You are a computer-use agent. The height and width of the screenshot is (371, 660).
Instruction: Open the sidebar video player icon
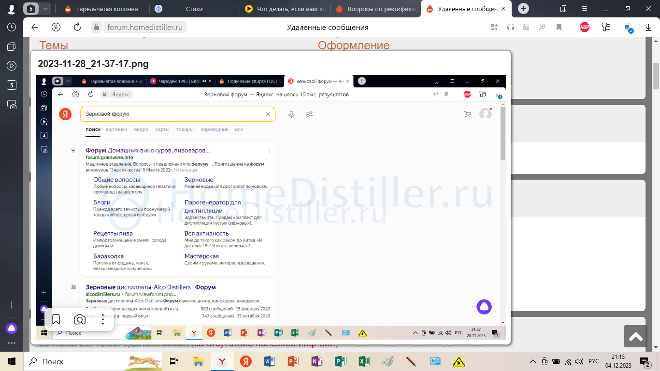12,66
